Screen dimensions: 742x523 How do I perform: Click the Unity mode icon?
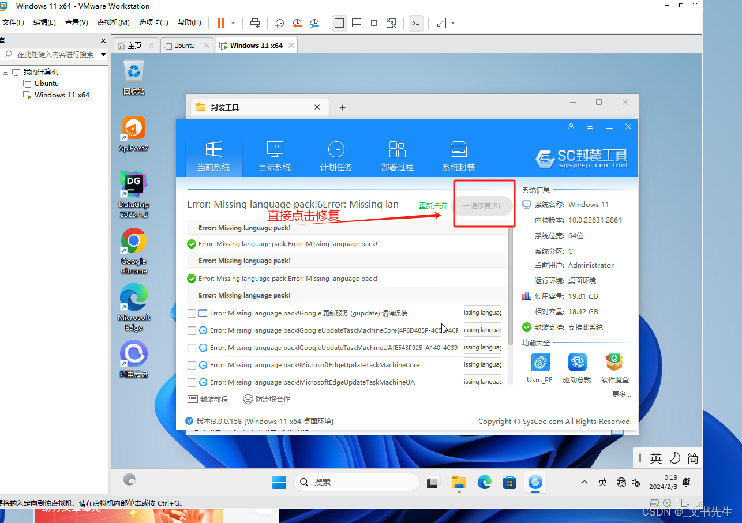(391, 23)
